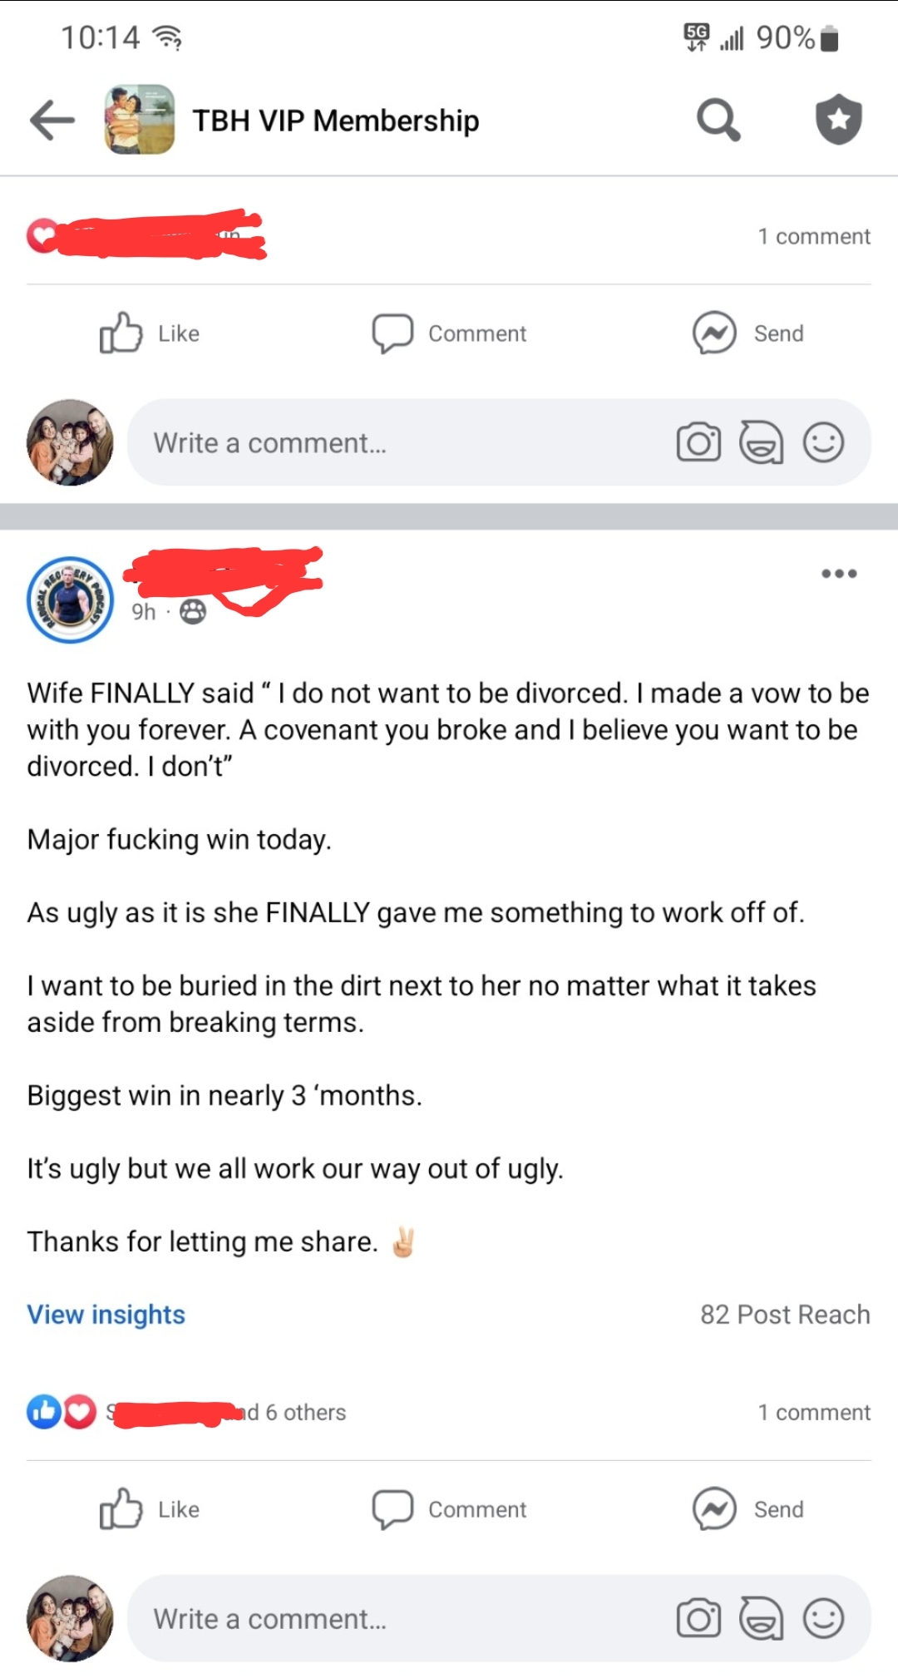Image resolution: width=898 pixels, height=1678 pixels.
Task: Tap the camera icon in the bottom comment box
Action: tap(698, 1618)
